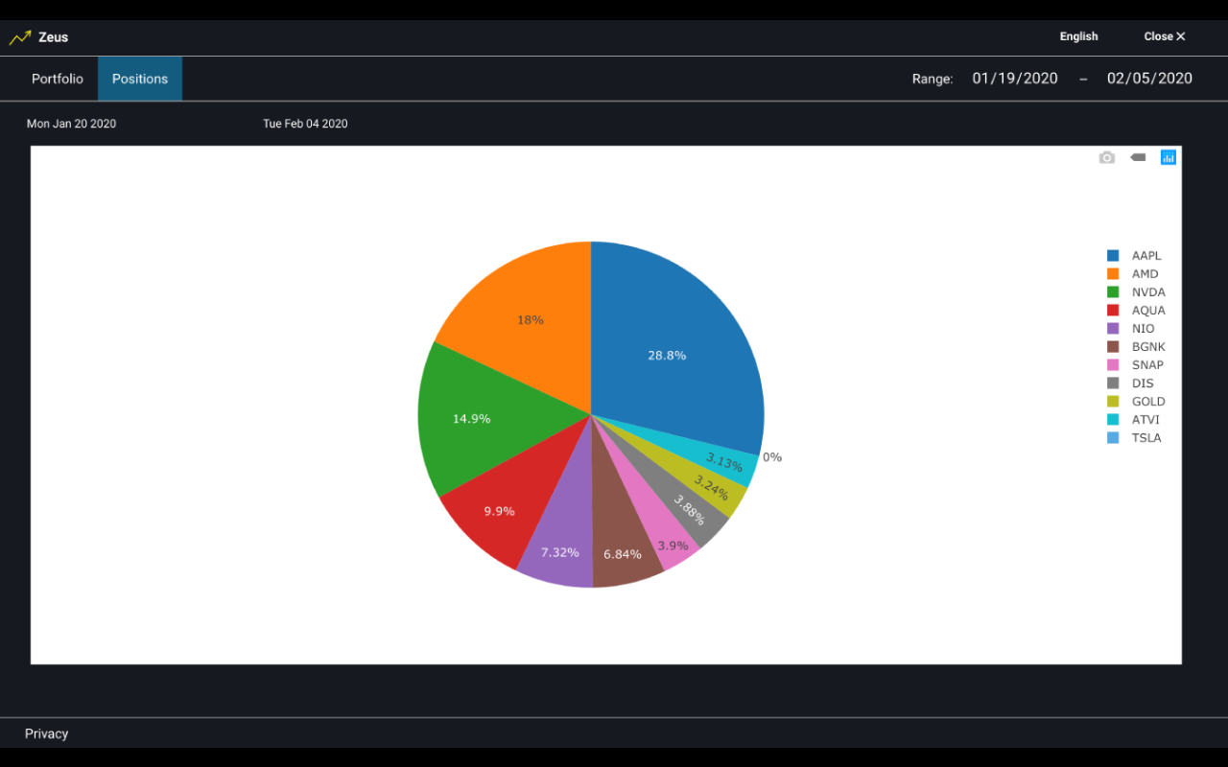Open the English language selector
The image size is (1228, 767).
(1078, 36)
